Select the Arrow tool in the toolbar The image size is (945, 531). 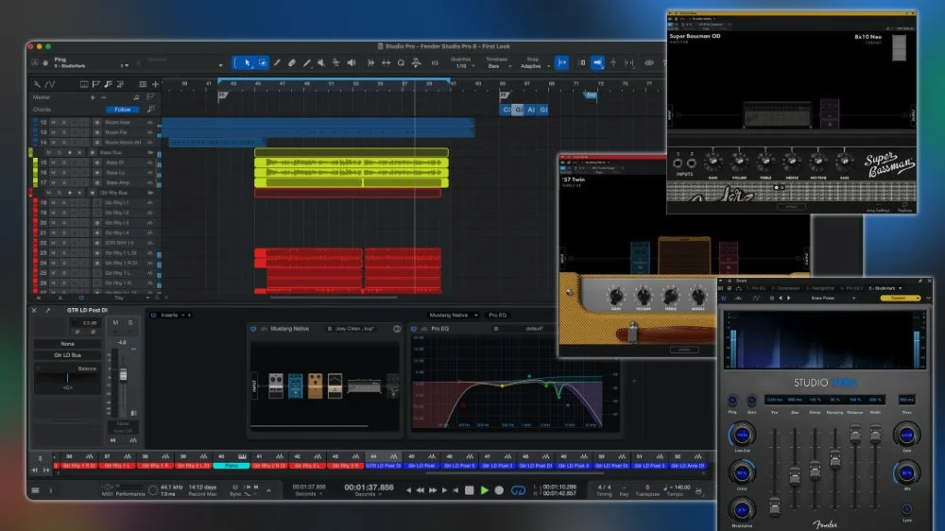[x=247, y=62]
